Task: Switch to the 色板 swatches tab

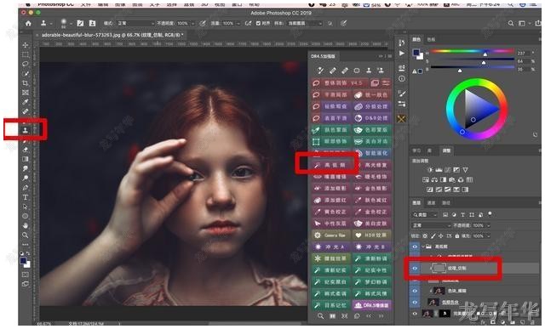Action: (x=431, y=40)
